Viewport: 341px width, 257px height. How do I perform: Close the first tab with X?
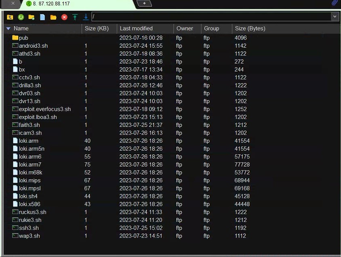tap(13, 3)
